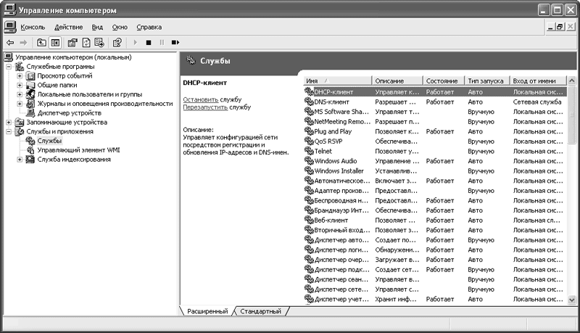Click the Refresh toolbar icon
The height and width of the screenshot is (333, 580).
[86, 43]
